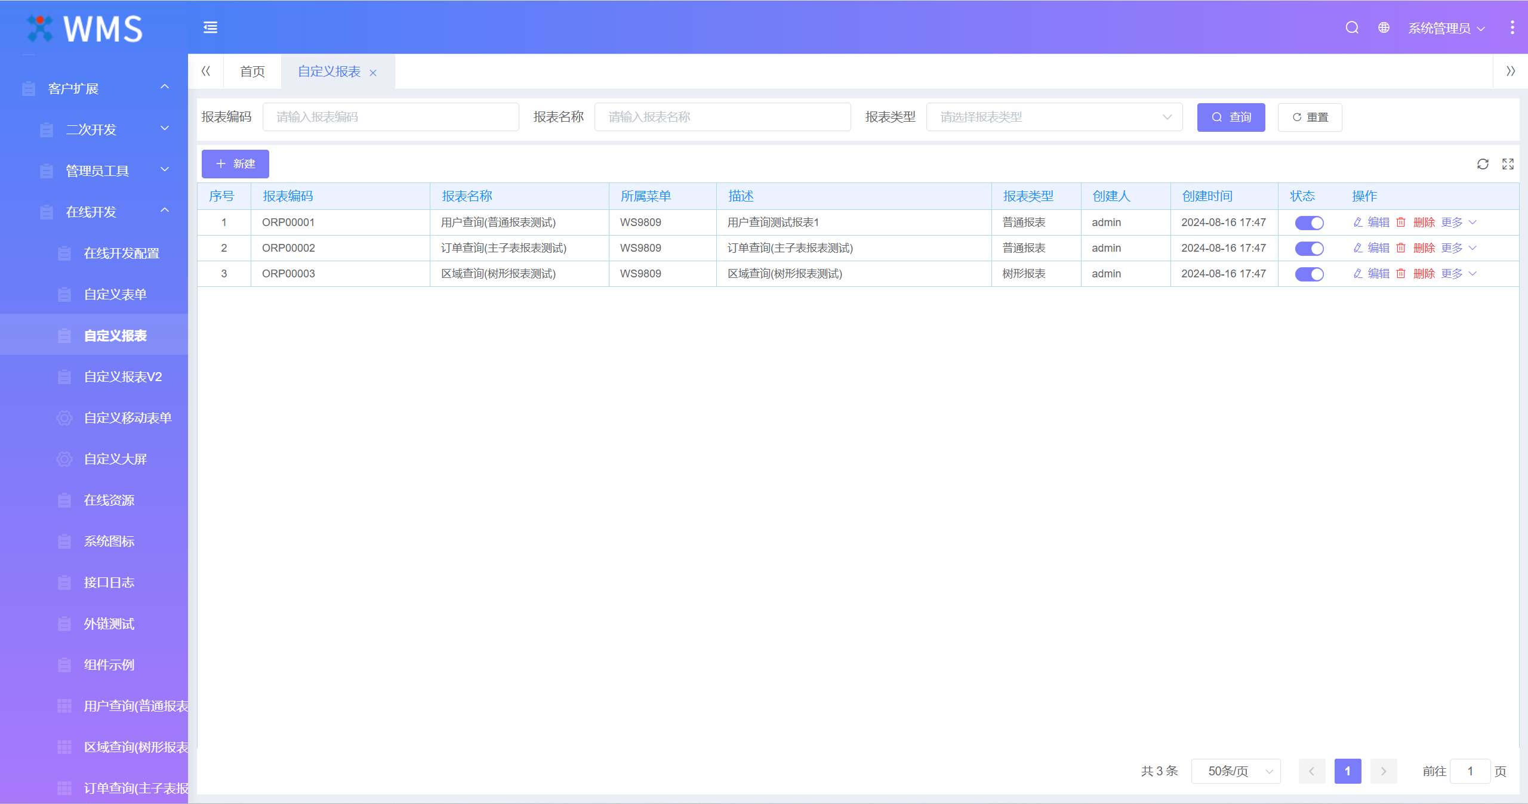Viewport: 1528px width, 804px height.
Task: Open 接口日志 in the sidebar
Action: [x=94, y=583]
